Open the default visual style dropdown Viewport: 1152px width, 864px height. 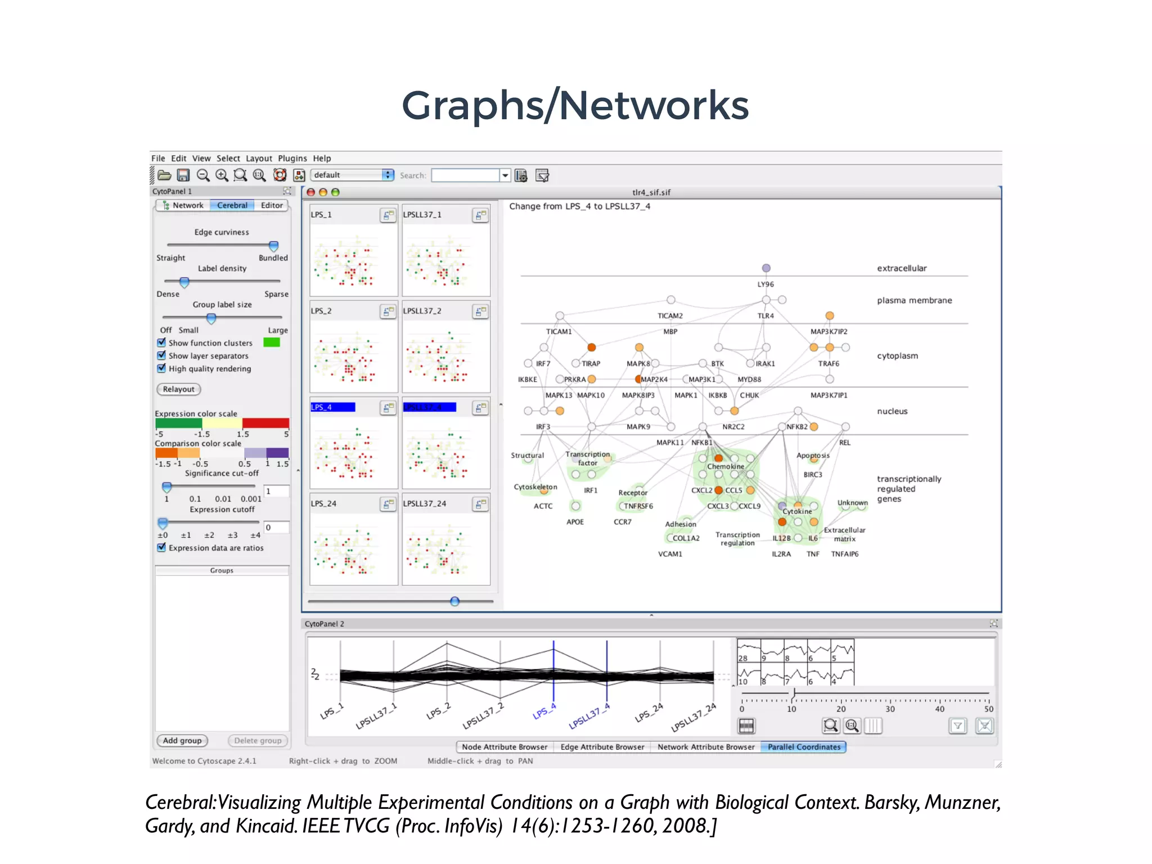pyautogui.click(x=353, y=175)
